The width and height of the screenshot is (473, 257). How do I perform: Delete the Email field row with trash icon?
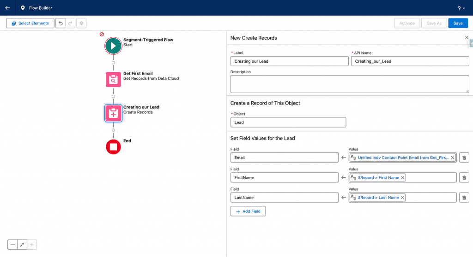pos(464,158)
